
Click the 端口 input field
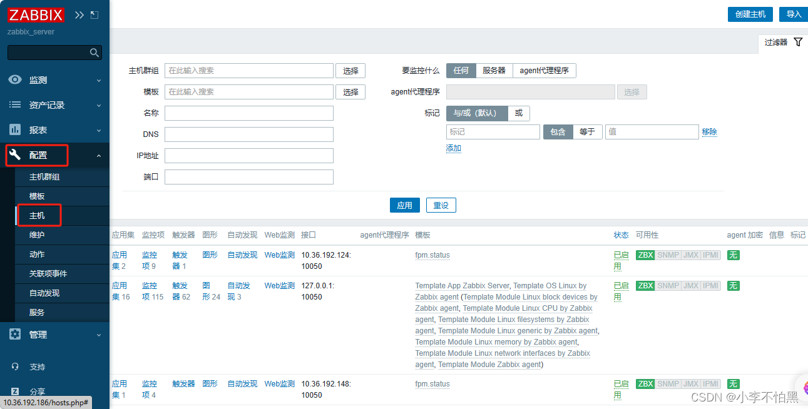[249, 177]
